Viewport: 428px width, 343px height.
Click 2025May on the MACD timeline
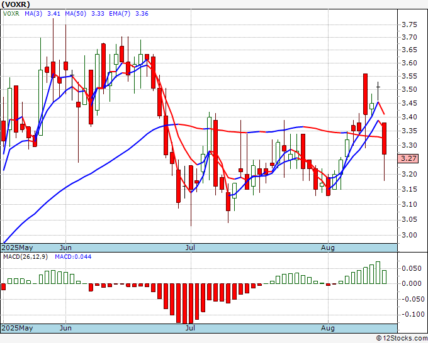pyautogui.click(x=17, y=328)
